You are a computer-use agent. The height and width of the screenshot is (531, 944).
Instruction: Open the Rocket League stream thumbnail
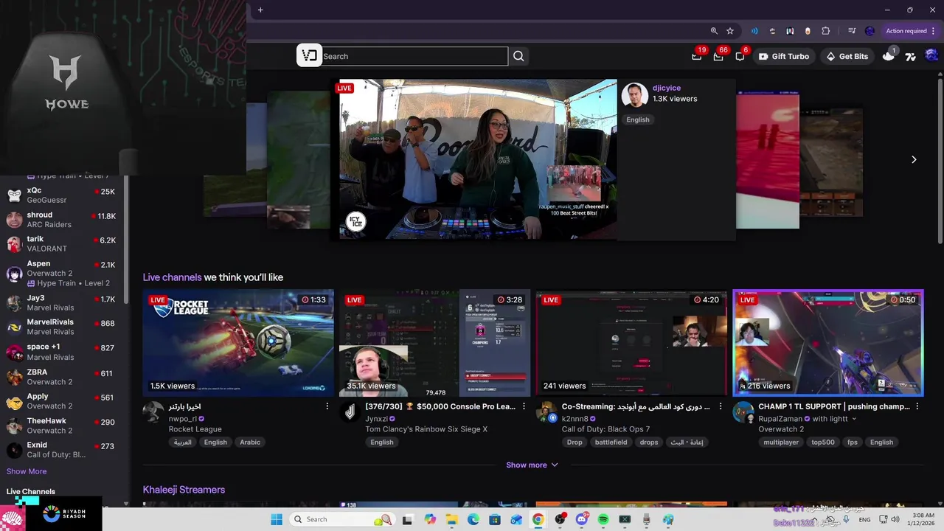click(x=238, y=343)
